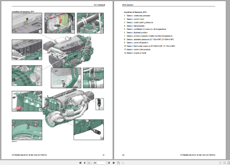The height and width of the screenshot is (165, 230).
Task: Click 'Sensor, crankcase pressure' list entry
Action: pyautogui.click(x=138, y=16)
